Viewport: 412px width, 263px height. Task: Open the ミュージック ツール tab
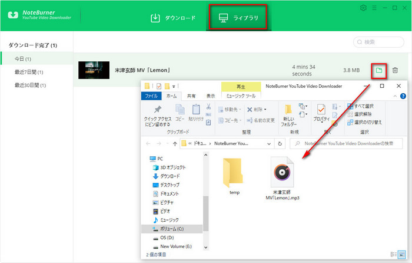pyautogui.click(x=241, y=96)
